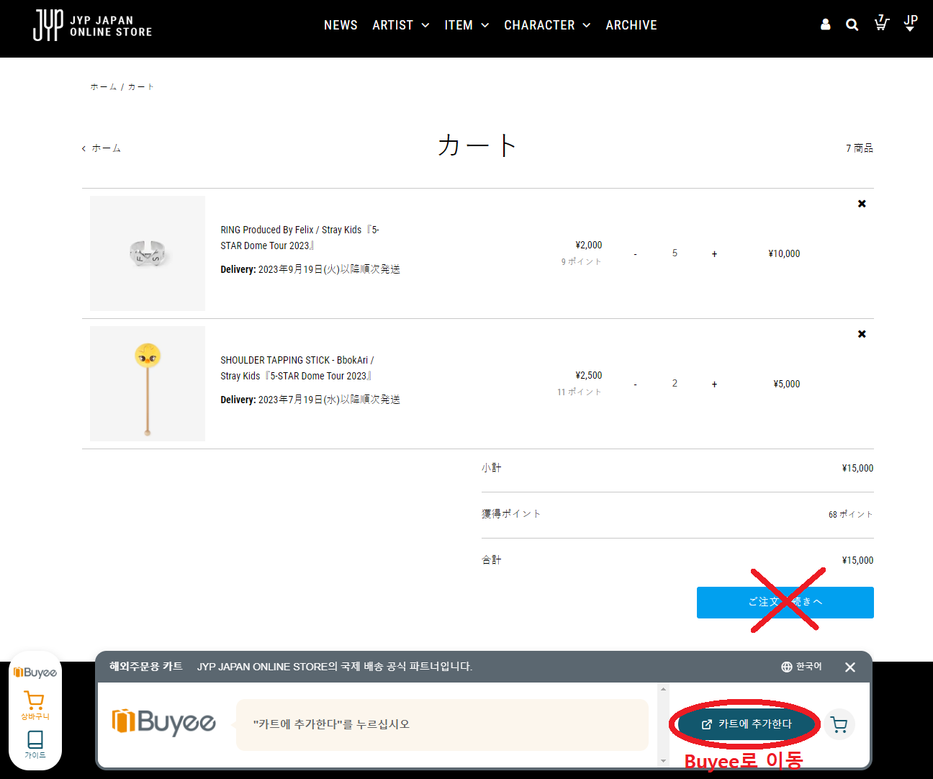This screenshot has width=933, height=779.
Task: Expand the ITEM menu
Action: point(466,25)
